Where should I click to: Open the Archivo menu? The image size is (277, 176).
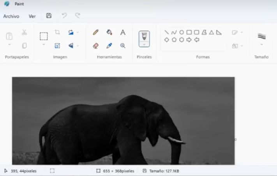click(x=11, y=16)
